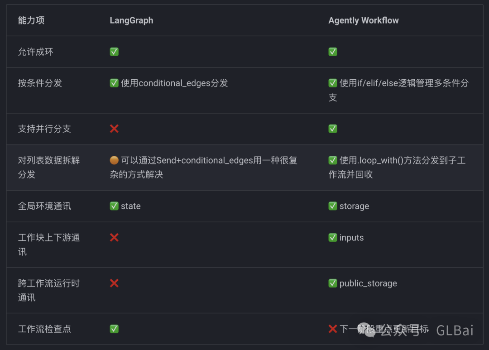Image resolution: width=489 pixels, height=350 pixels.
Task: Click the red cross in 工作块上下游通讯 row
Action: click(x=114, y=238)
